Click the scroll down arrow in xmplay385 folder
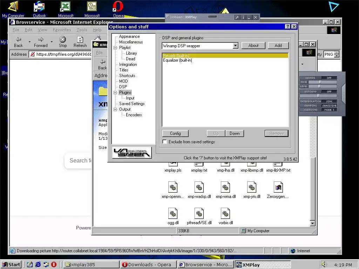Viewport: 359px width, 269px height. coord(312,223)
